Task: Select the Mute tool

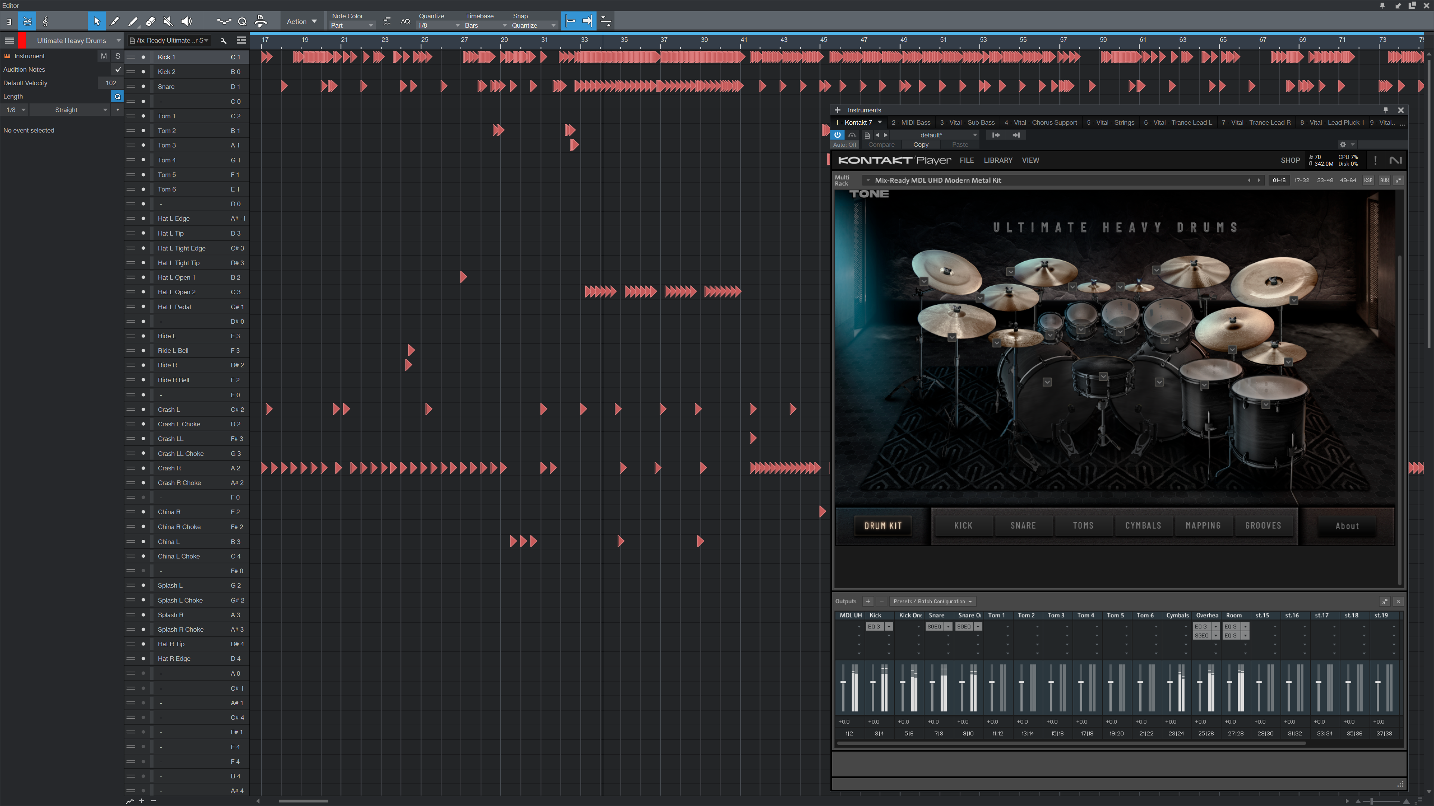Action: pos(168,21)
